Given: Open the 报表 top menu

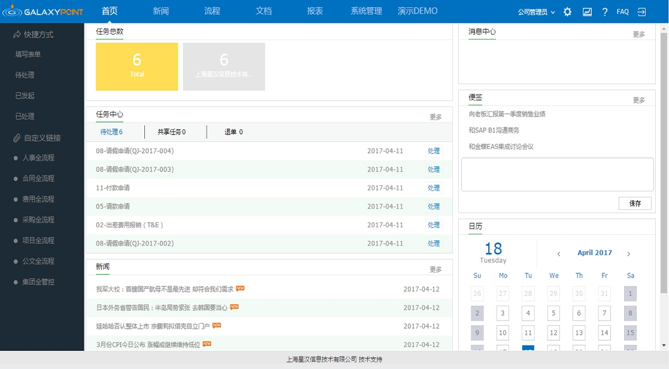Looking at the screenshot, I should tap(315, 11).
